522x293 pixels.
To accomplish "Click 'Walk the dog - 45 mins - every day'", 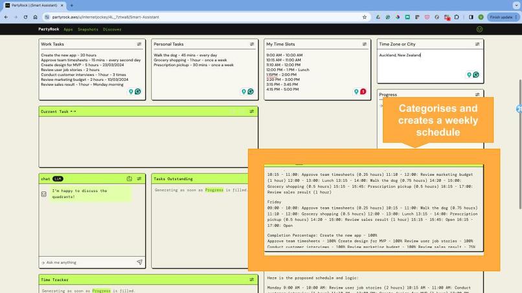I will 185,55.
